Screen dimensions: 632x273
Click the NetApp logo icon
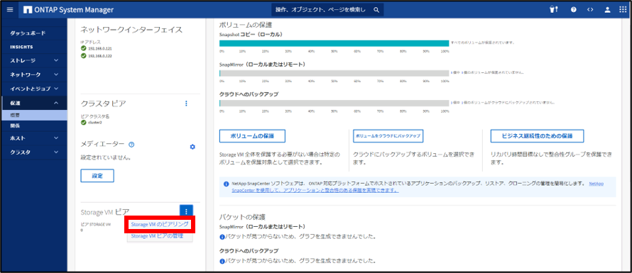point(28,10)
